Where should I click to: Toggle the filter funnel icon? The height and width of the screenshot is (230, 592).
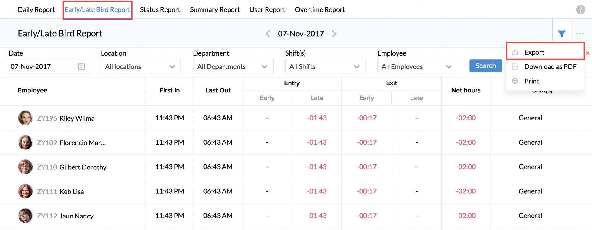click(x=562, y=33)
